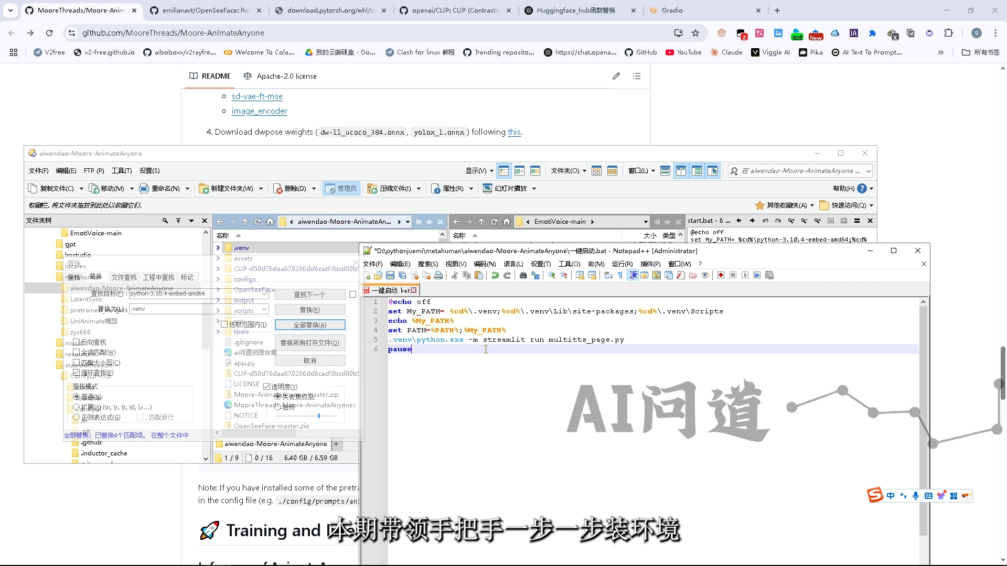This screenshot has height=566, width=1007.
Task: Click the macro Record red dot icon
Action: tap(721, 276)
